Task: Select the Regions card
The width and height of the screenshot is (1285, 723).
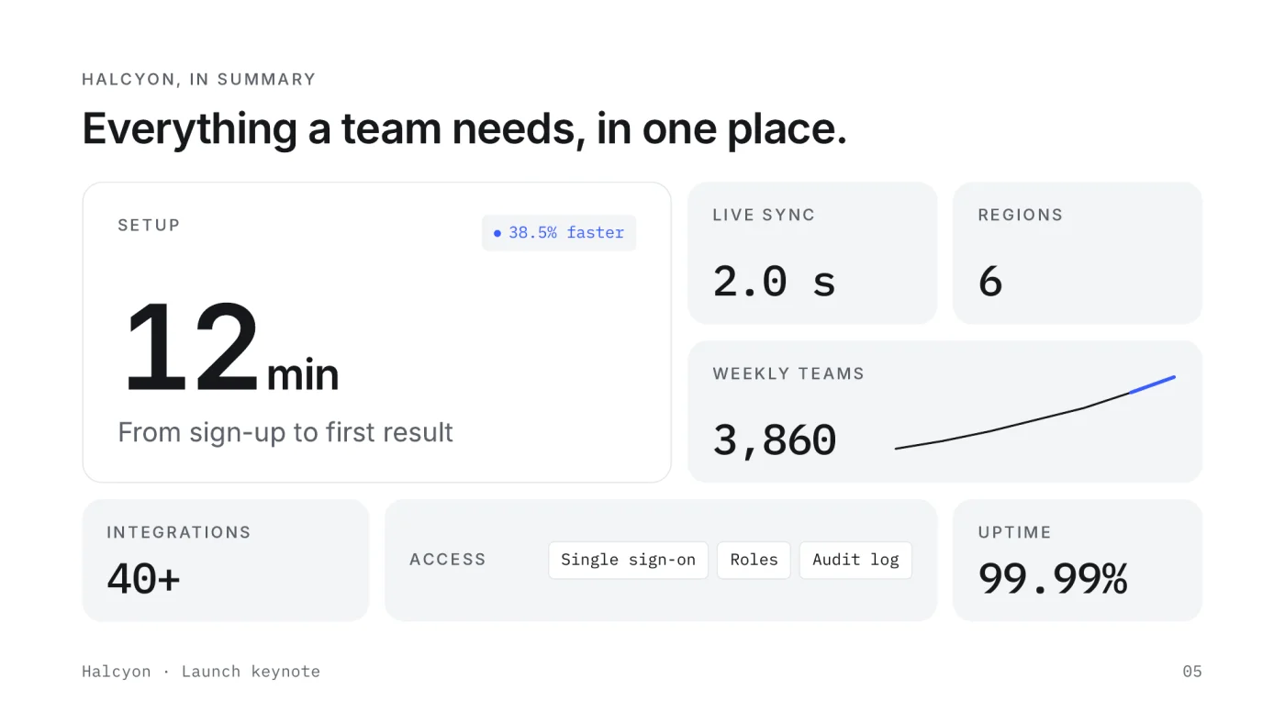Action: coord(1078,253)
